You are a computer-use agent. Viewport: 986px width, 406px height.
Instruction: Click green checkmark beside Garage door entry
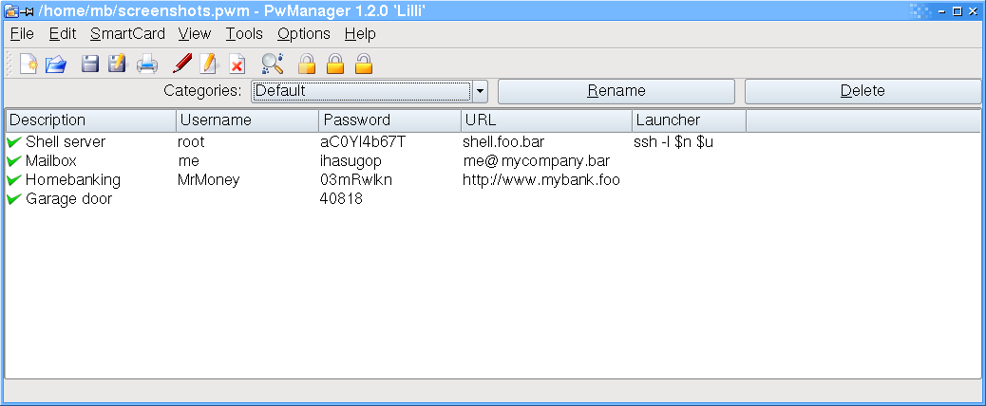(x=14, y=199)
